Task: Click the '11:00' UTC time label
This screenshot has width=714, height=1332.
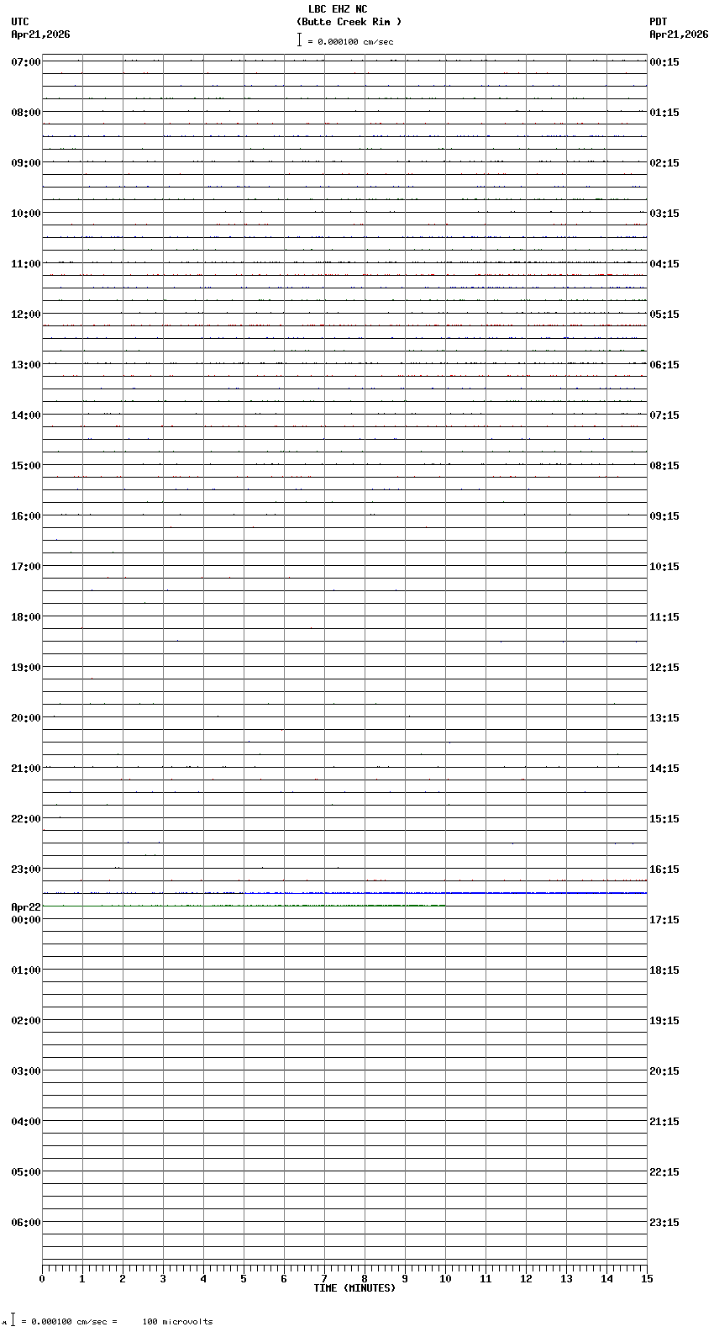Action: click(26, 264)
